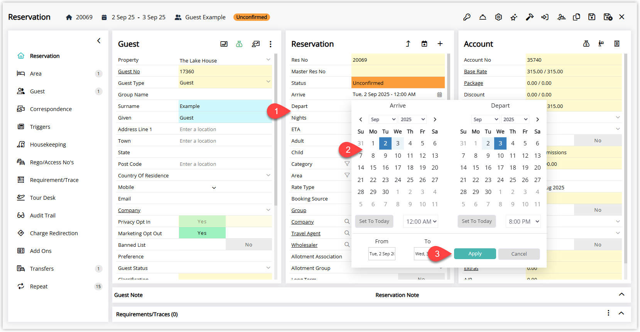Go to next month in Depart calendar
This screenshot has height=332, width=640.
(x=537, y=120)
